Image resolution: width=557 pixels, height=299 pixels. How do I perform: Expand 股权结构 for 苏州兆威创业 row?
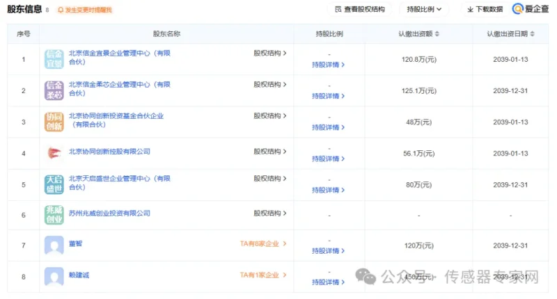[x=270, y=213]
